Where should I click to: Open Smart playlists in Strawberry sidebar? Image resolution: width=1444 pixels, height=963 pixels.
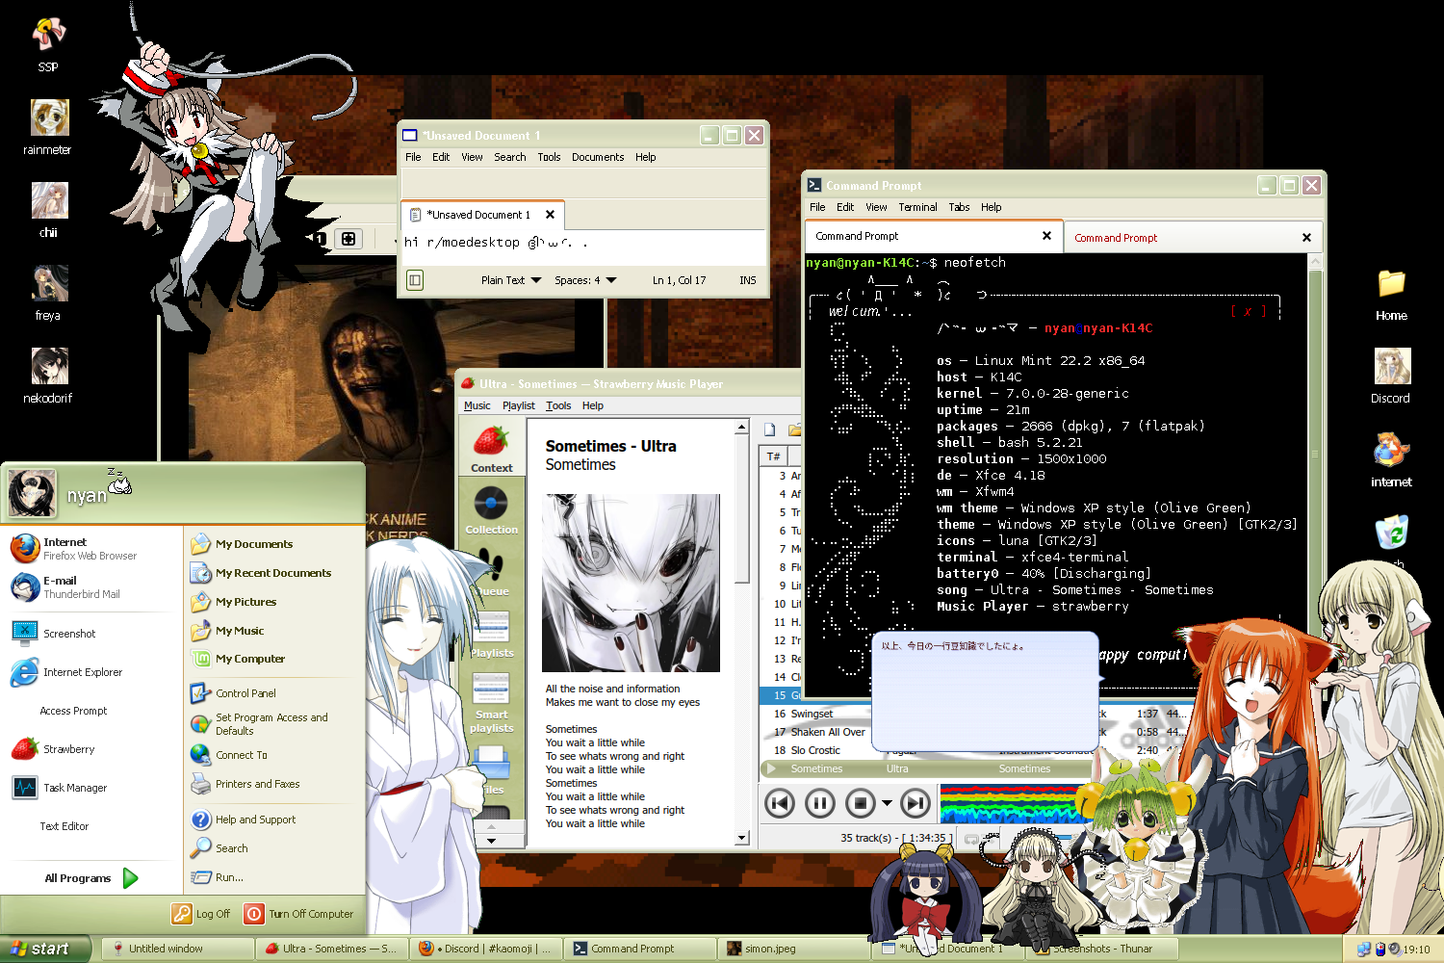[491, 702]
